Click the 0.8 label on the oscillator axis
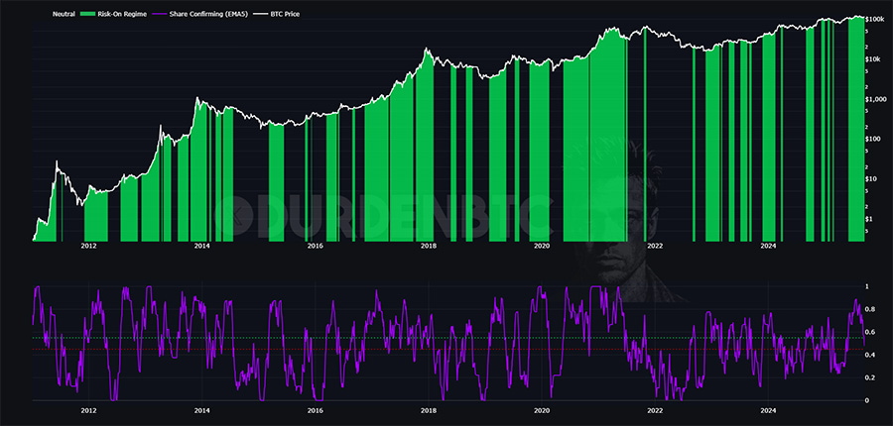 tap(869, 309)
